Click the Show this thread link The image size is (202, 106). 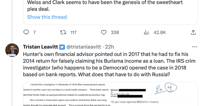pos(47,17)
